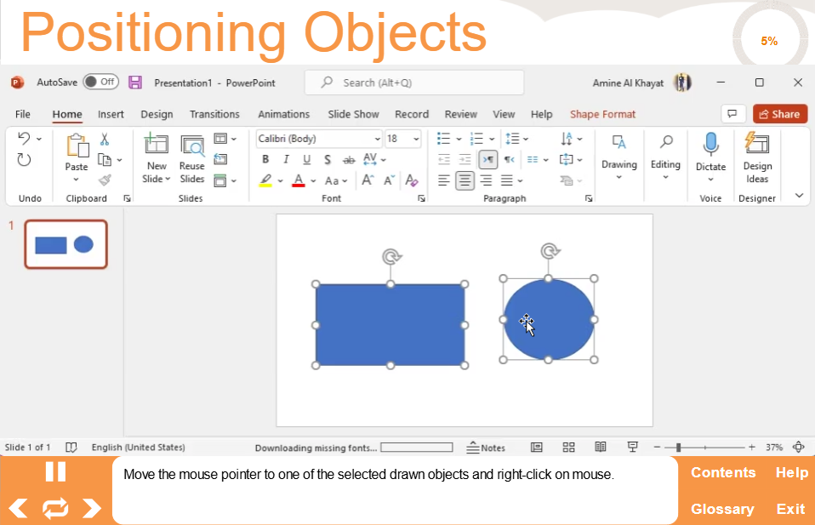
Task: Start Dictate microphone tool
Action: click(x=710, y=155)
